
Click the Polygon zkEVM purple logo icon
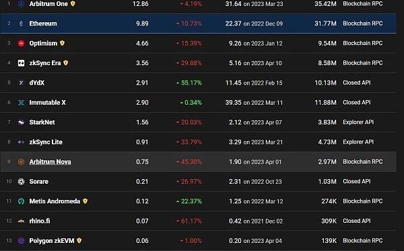click(x=21, y=241)
